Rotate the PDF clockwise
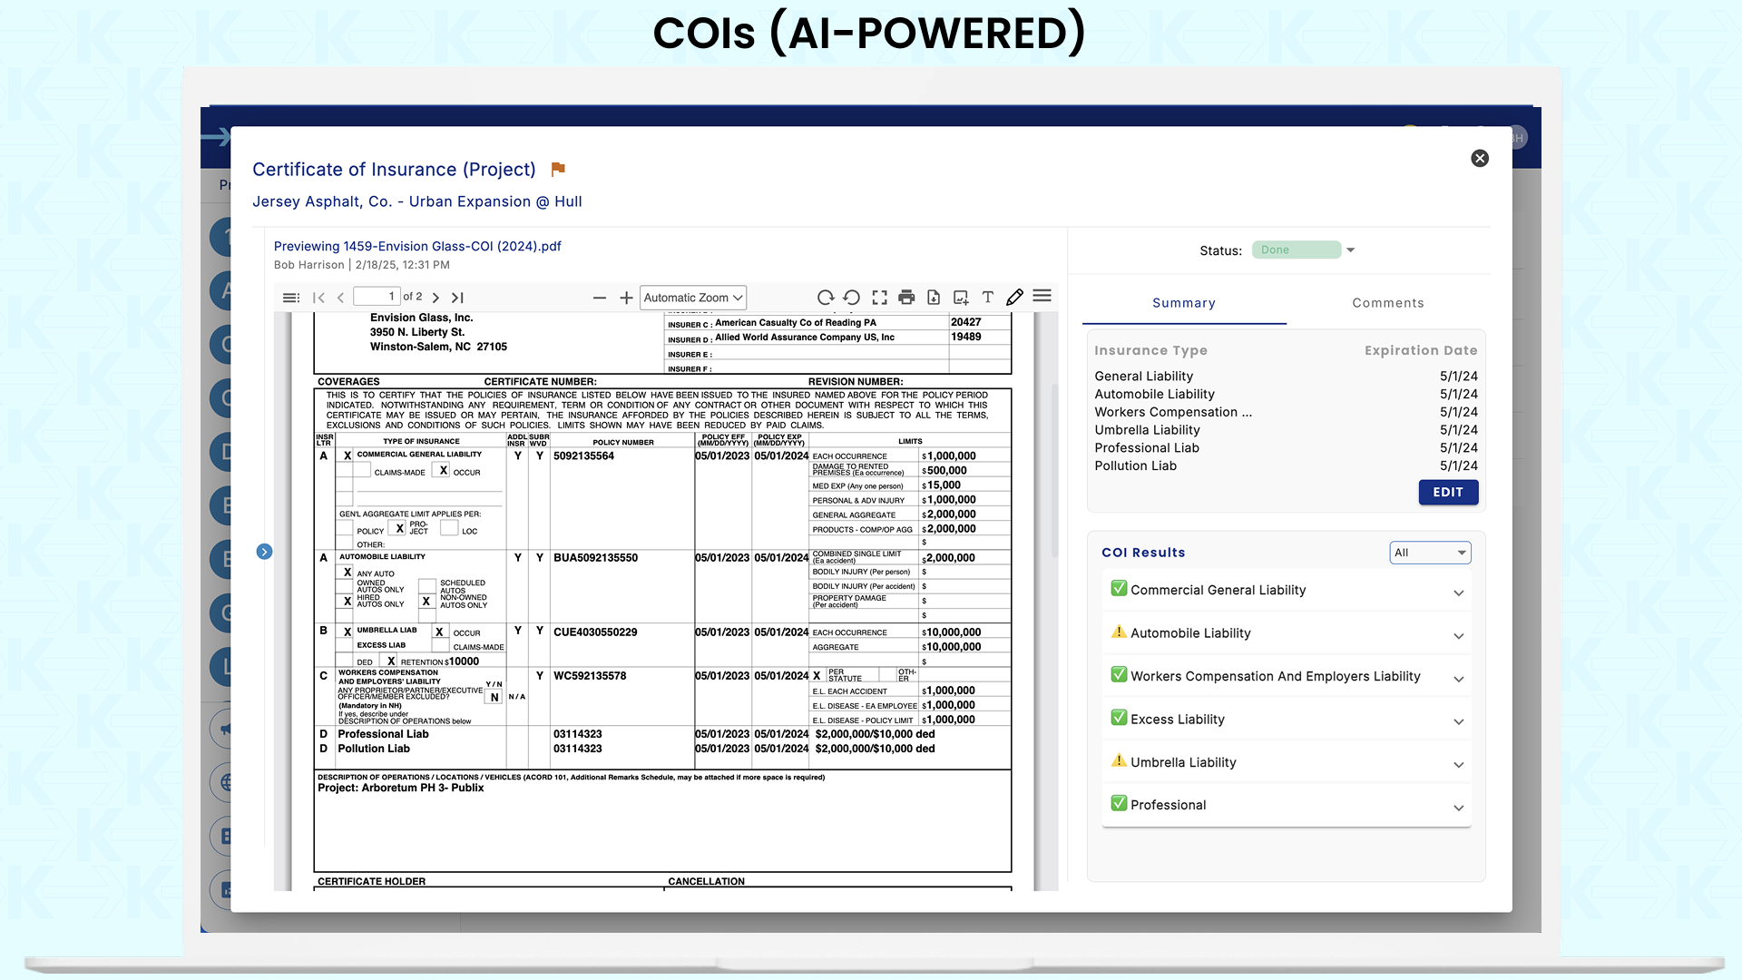The image size is (1742, 980). tap(825, 298)
